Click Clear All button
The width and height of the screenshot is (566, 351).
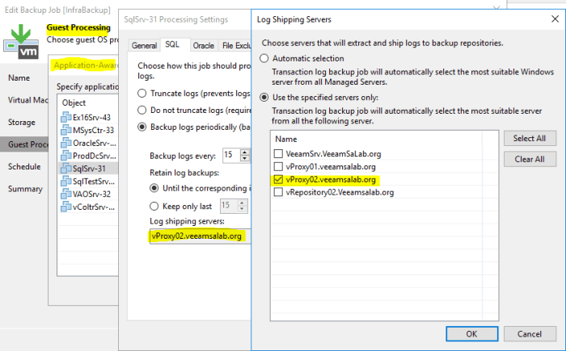[530, 159]
